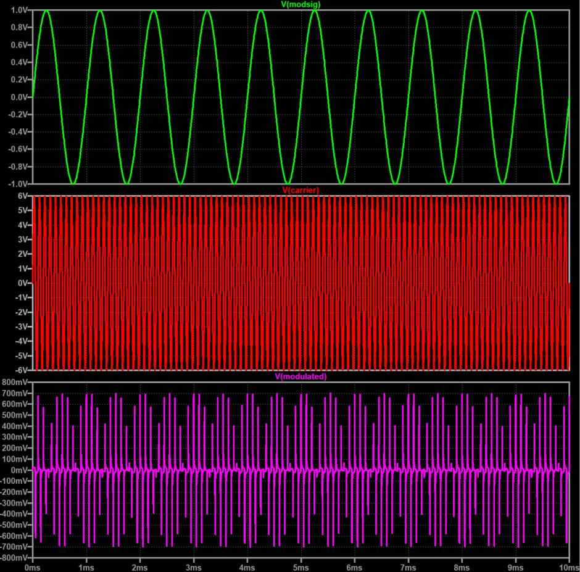
Task: Click the 0mV label on modulated axis
Action: click(19, 470)
